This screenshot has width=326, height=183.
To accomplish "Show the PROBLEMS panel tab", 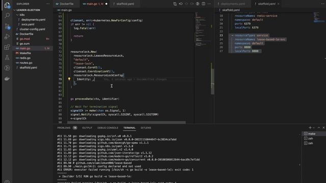I will [64, 128].
